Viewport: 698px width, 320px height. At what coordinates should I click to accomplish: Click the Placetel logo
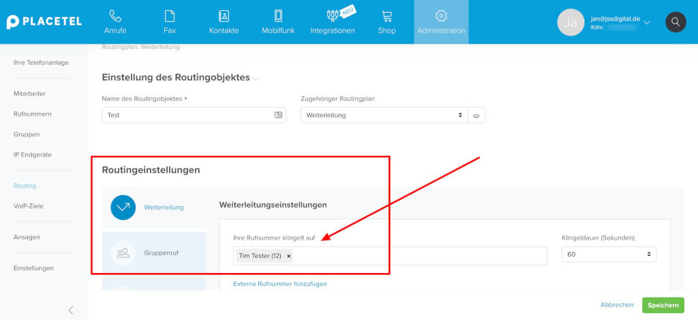pyautogui.click(x=44, y=22)
